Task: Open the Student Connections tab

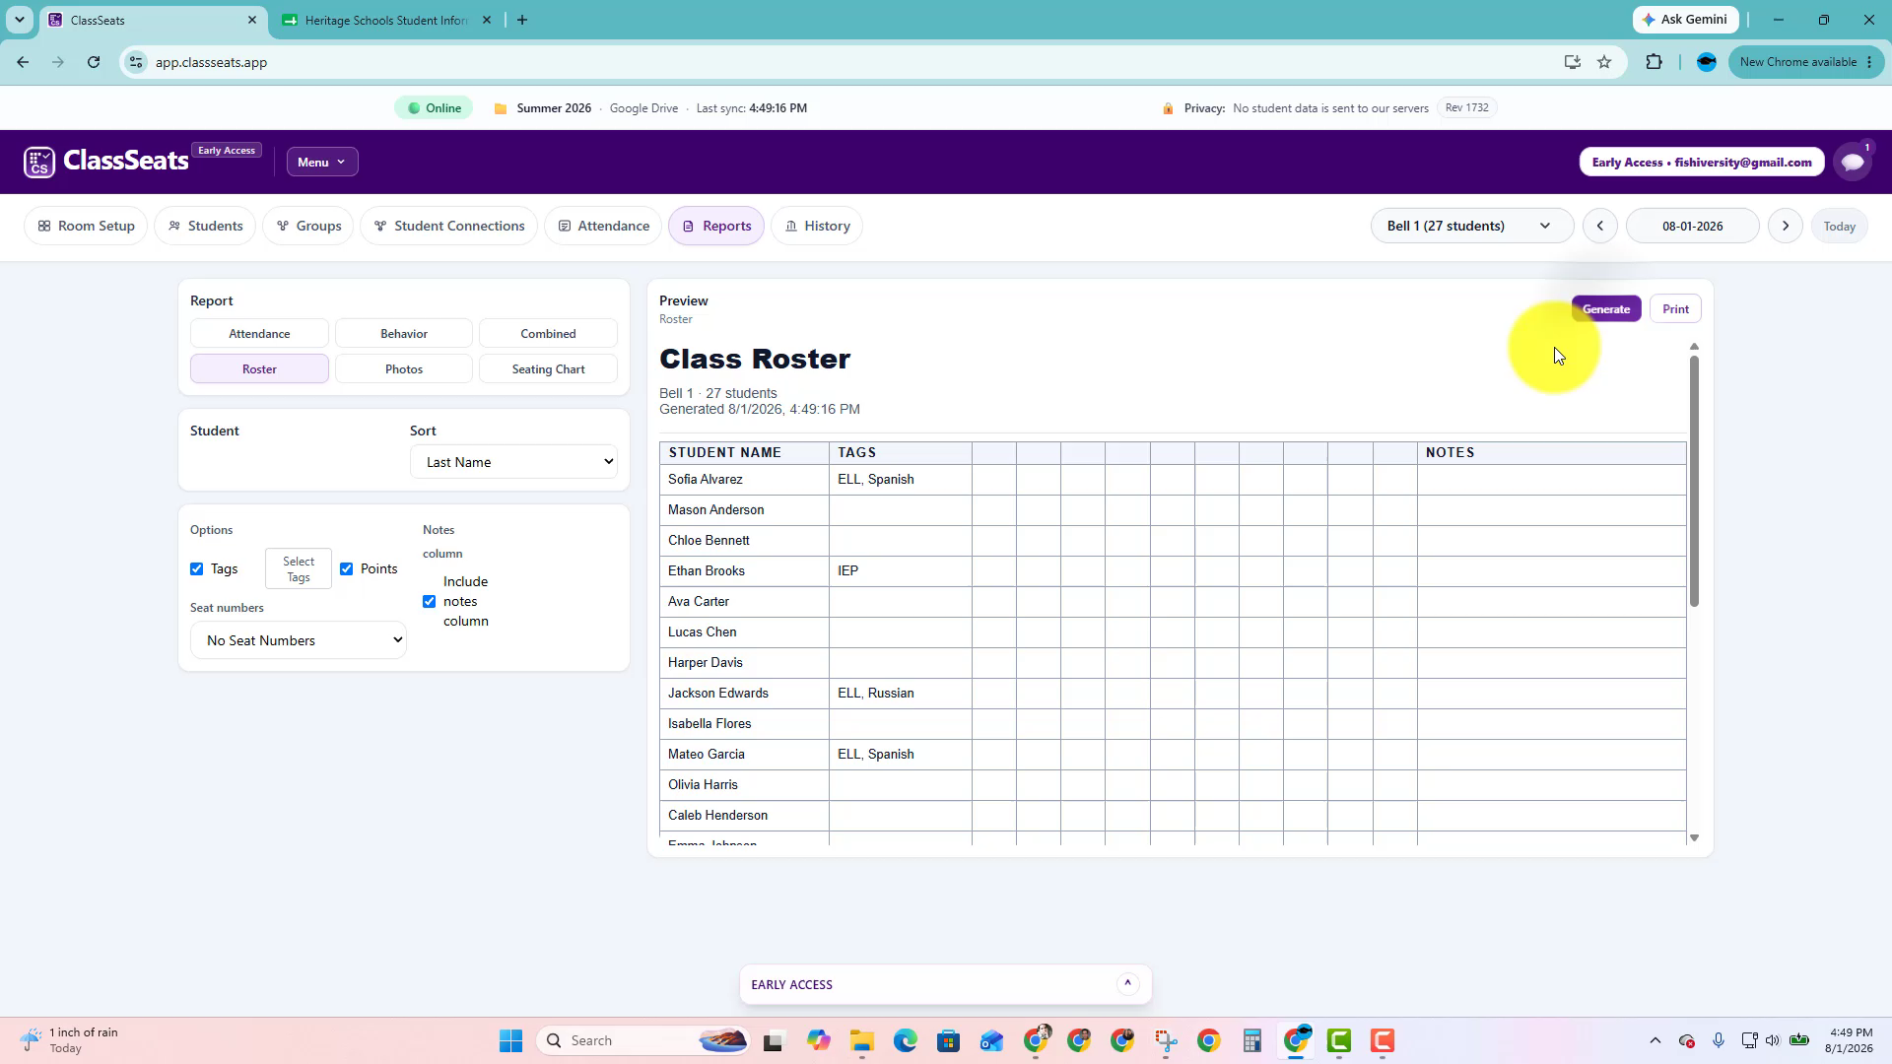Action: pos(449,226)
